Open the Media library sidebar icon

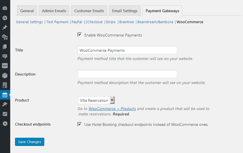tap(5, 37)
